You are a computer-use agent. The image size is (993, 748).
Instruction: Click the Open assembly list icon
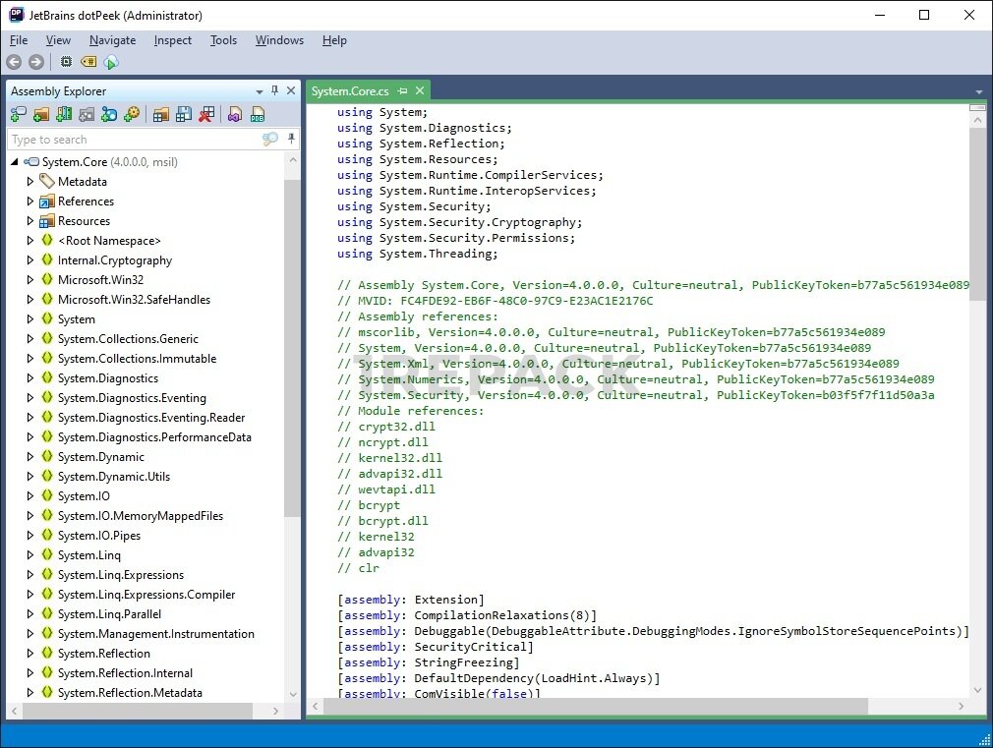point(161,115)
